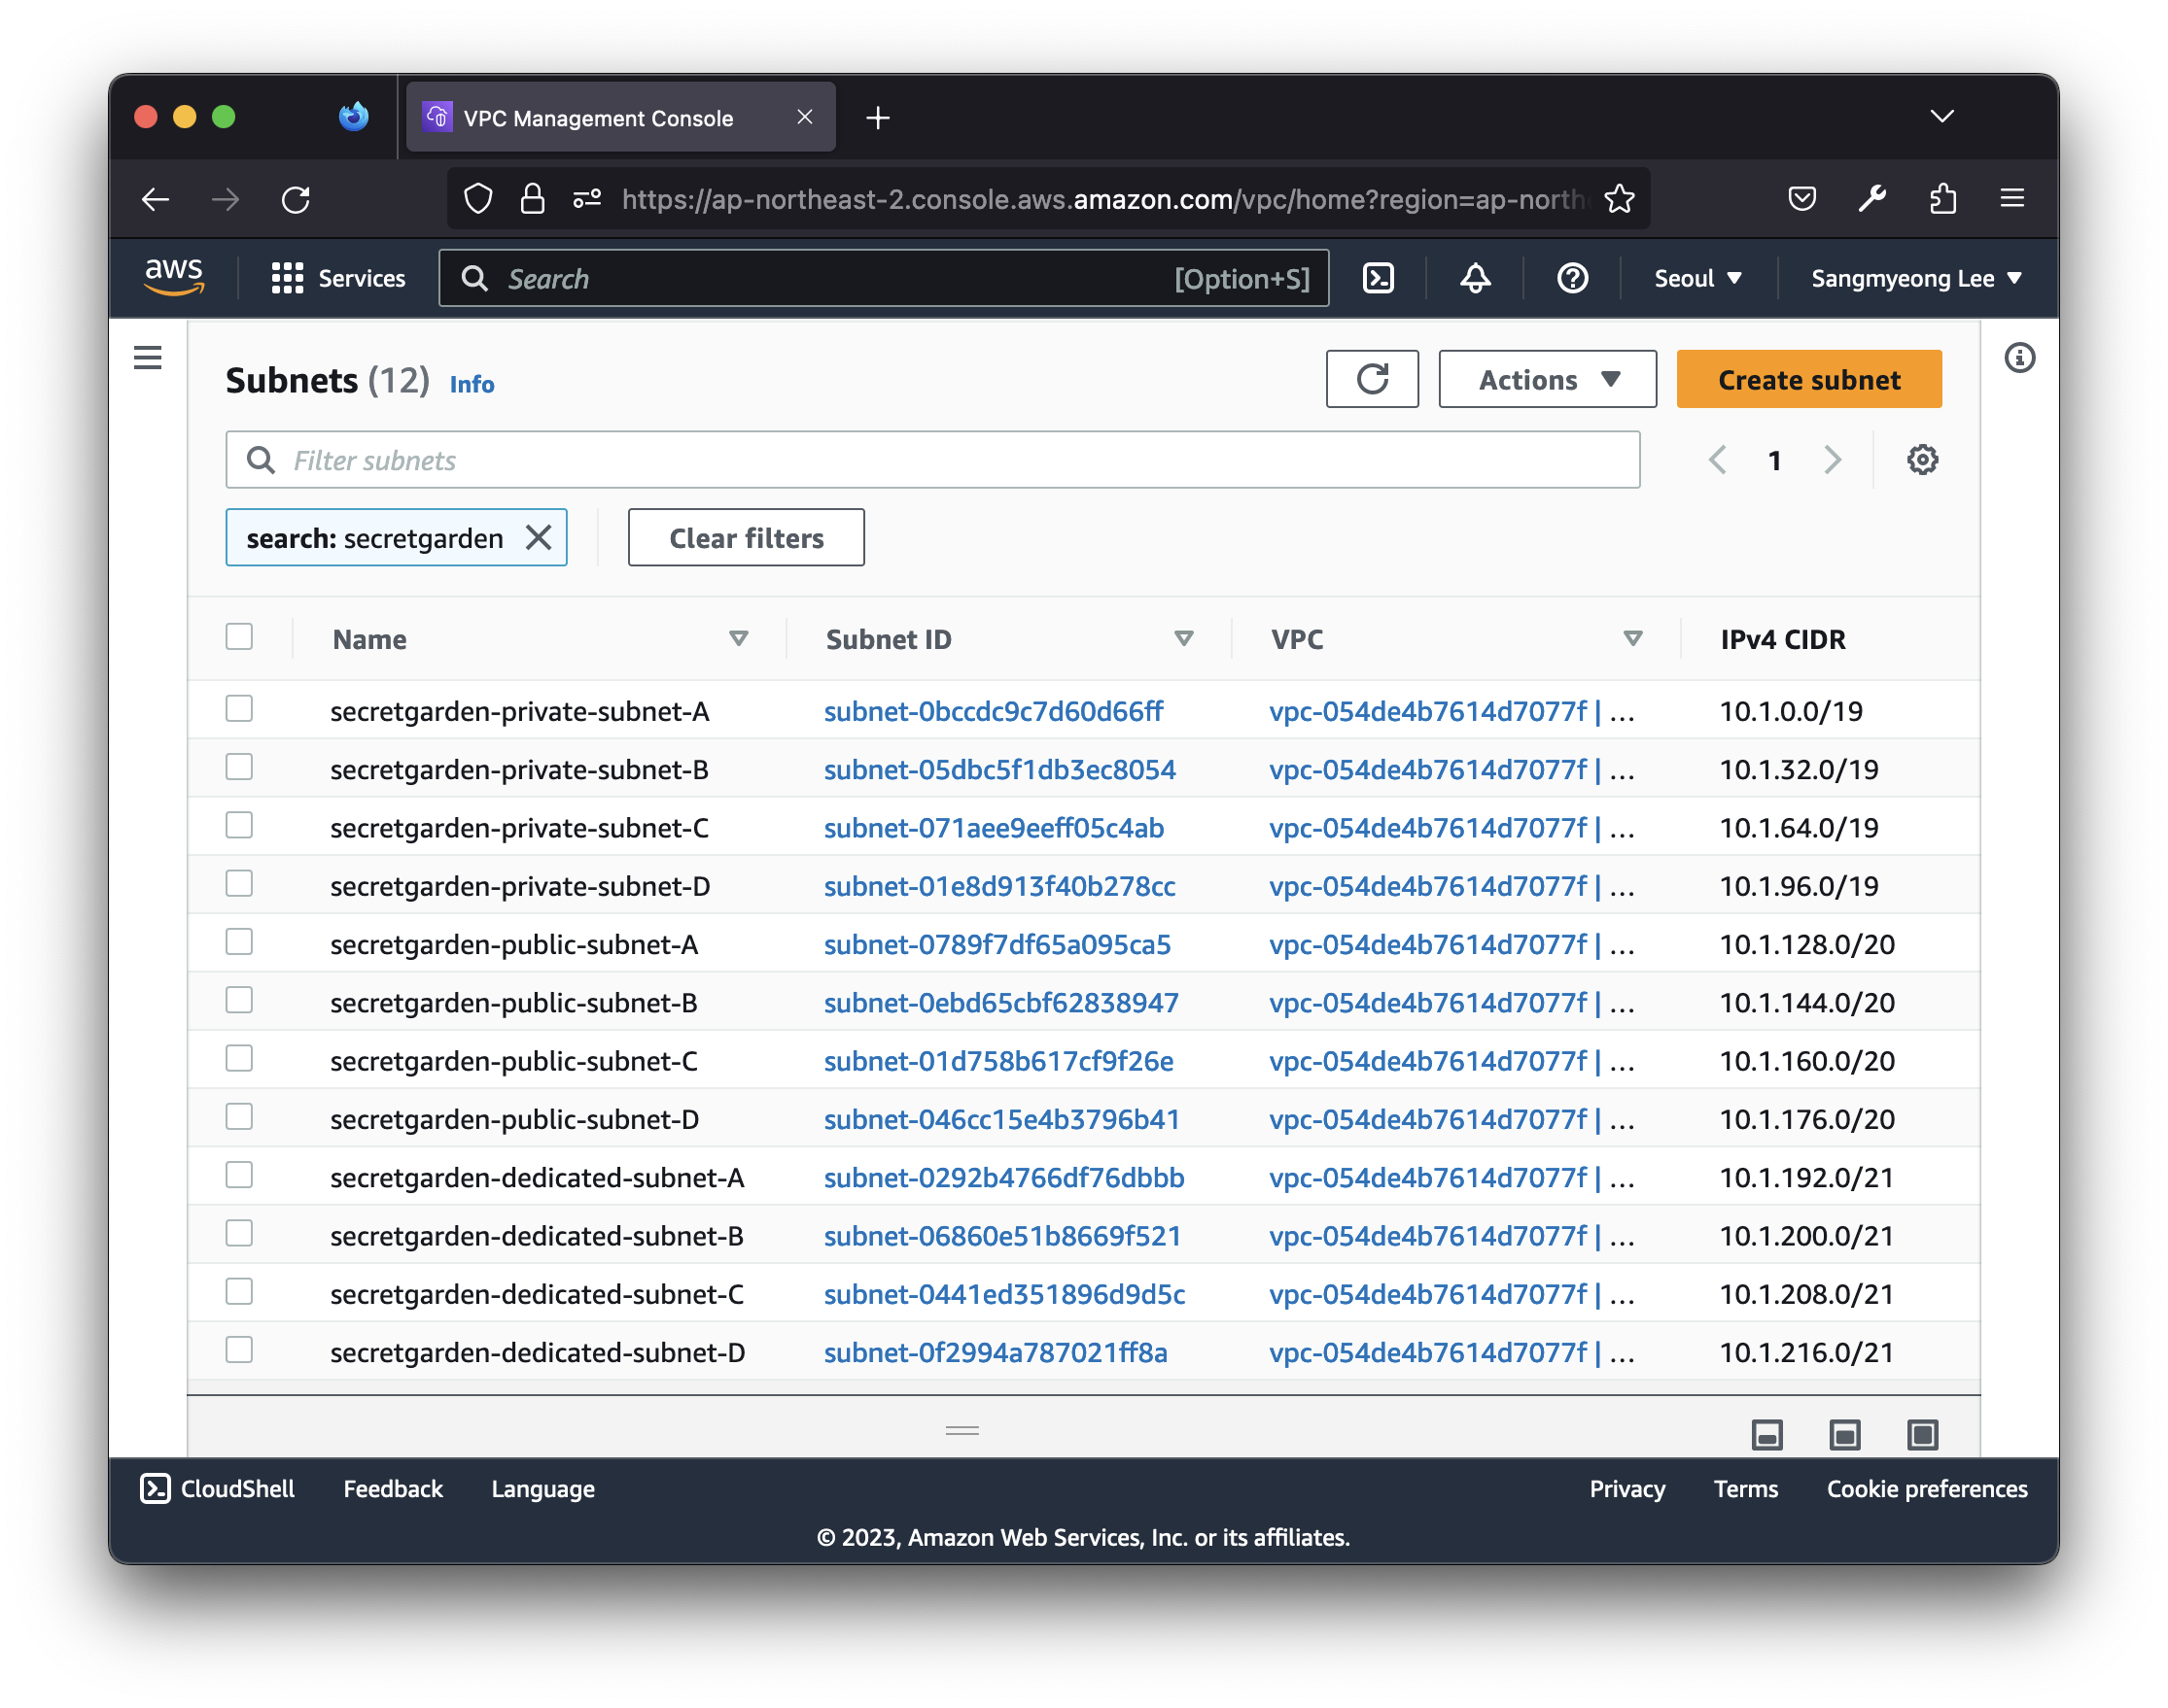Open Cookie preferences
The width and height of the screenshot is (2168, 1708).
point(1927,1489)
